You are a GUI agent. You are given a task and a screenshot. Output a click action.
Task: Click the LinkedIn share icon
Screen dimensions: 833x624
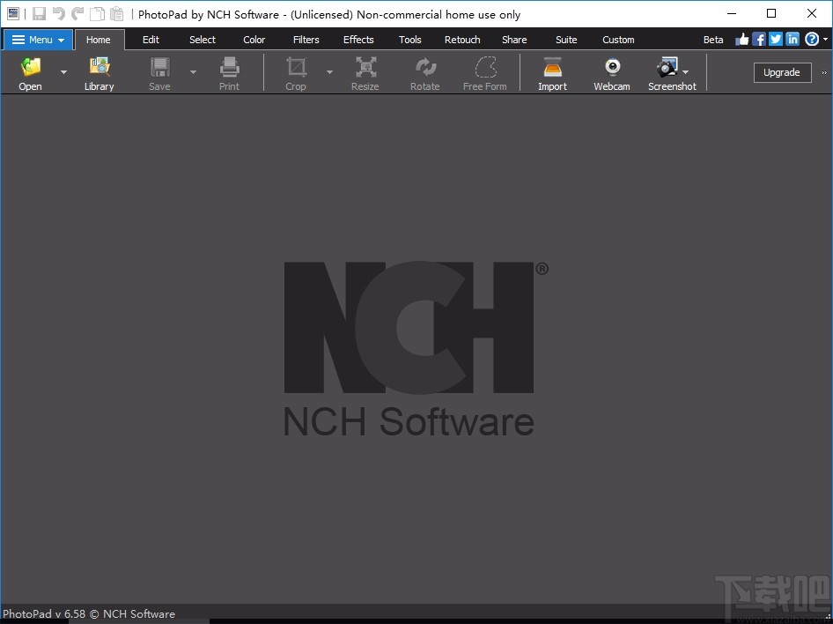pyautogui.click(x=792, y=40)
